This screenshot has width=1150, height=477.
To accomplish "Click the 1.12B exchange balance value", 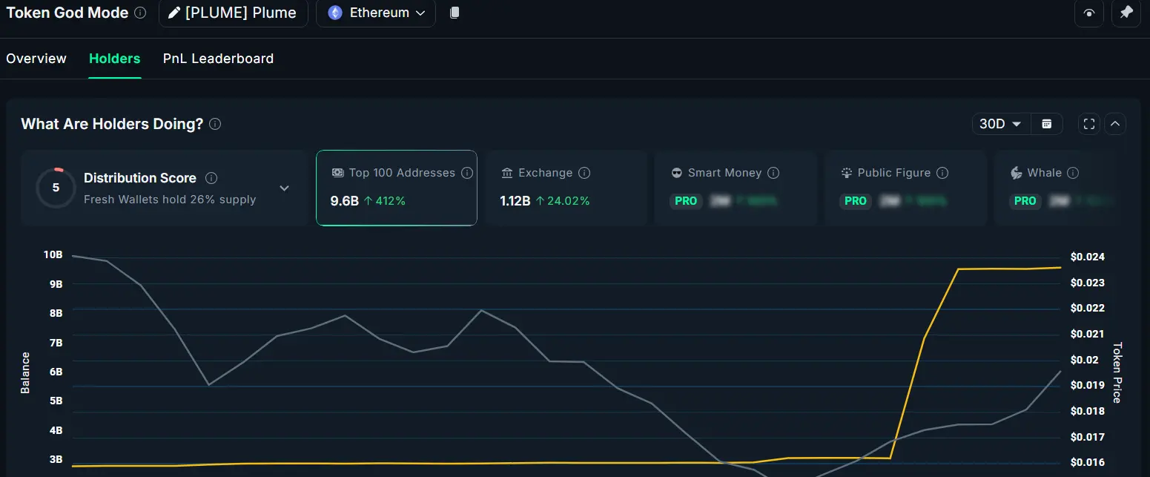I will click(515, 201).
